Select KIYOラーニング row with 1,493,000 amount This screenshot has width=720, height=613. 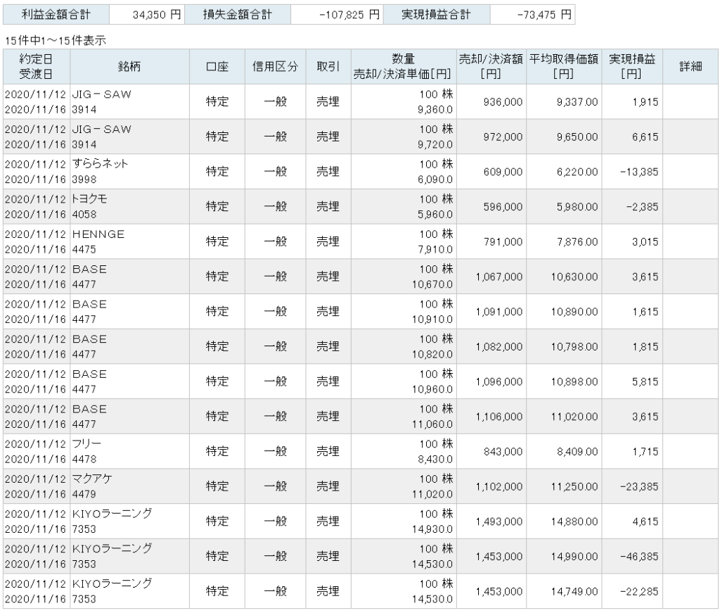[x=361, y=521]
